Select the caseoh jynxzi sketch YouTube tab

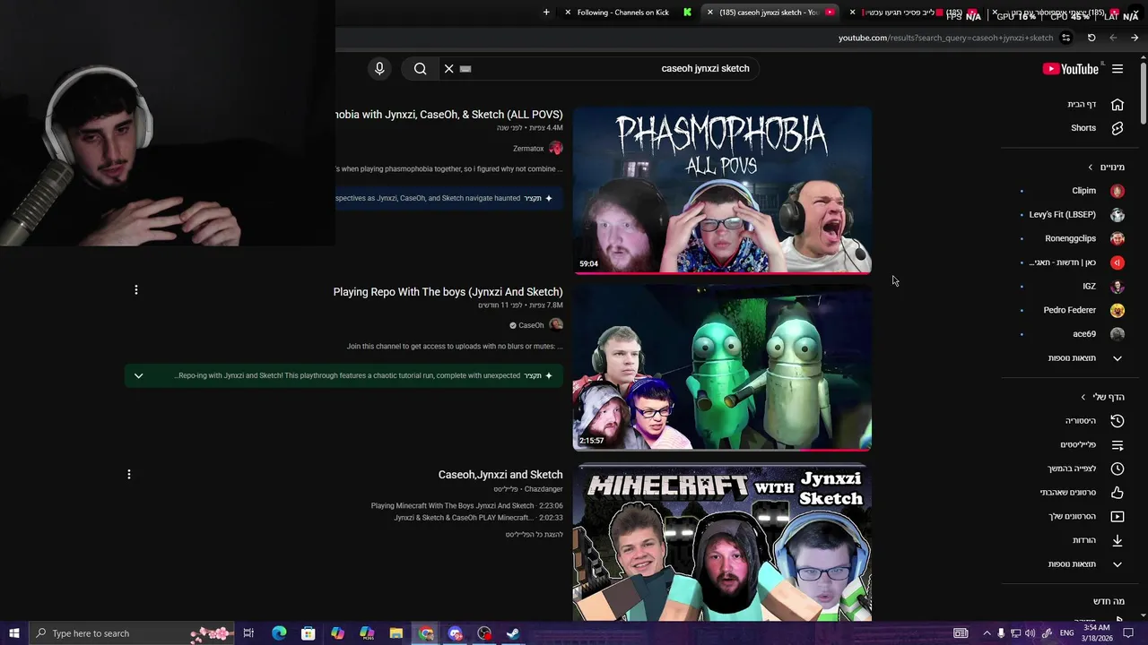coord(769,13)
